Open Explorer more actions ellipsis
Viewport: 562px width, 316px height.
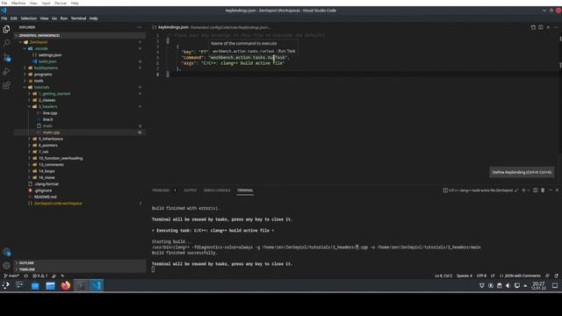pyautogui.click(x=140, y=27)
